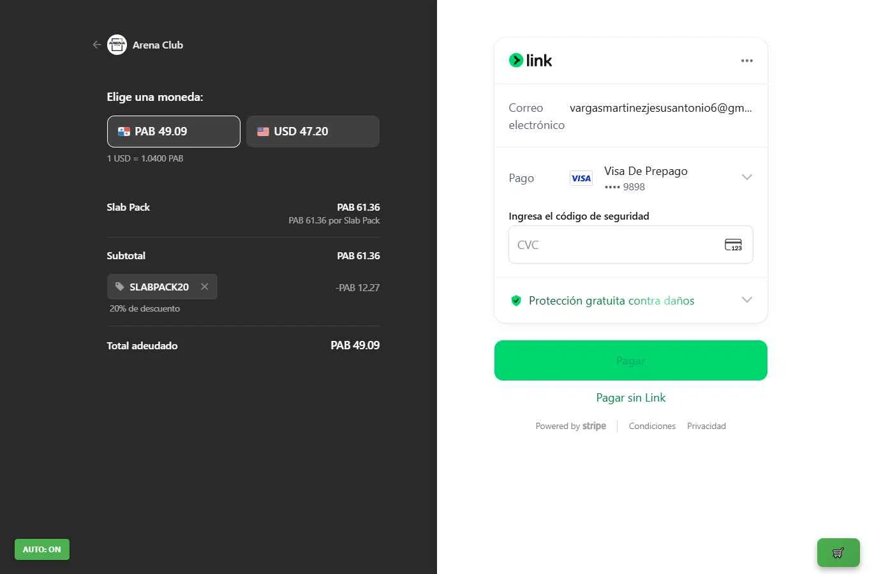
Task: Choose Pagar sin Link
Action: coord(630,398)
